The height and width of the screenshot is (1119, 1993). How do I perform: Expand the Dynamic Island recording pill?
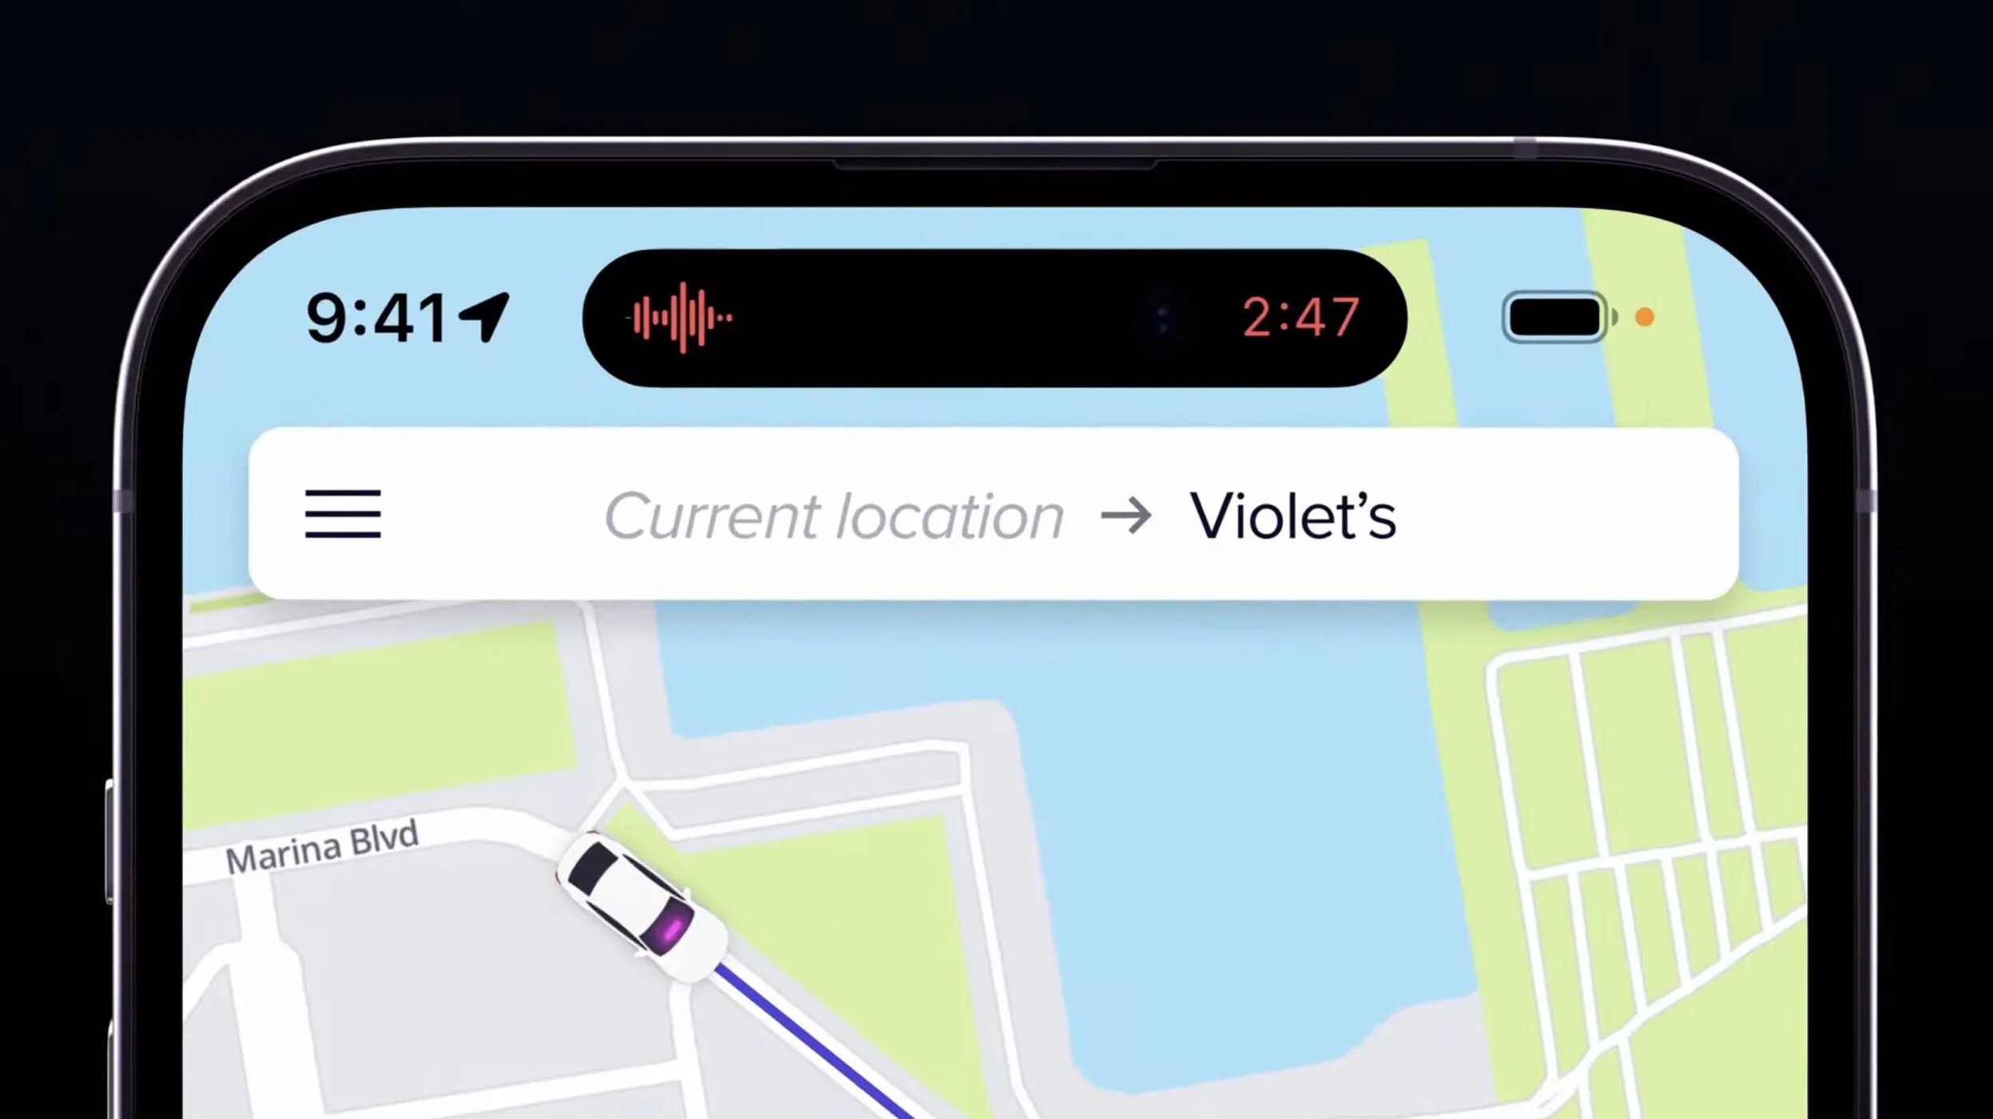994,318
